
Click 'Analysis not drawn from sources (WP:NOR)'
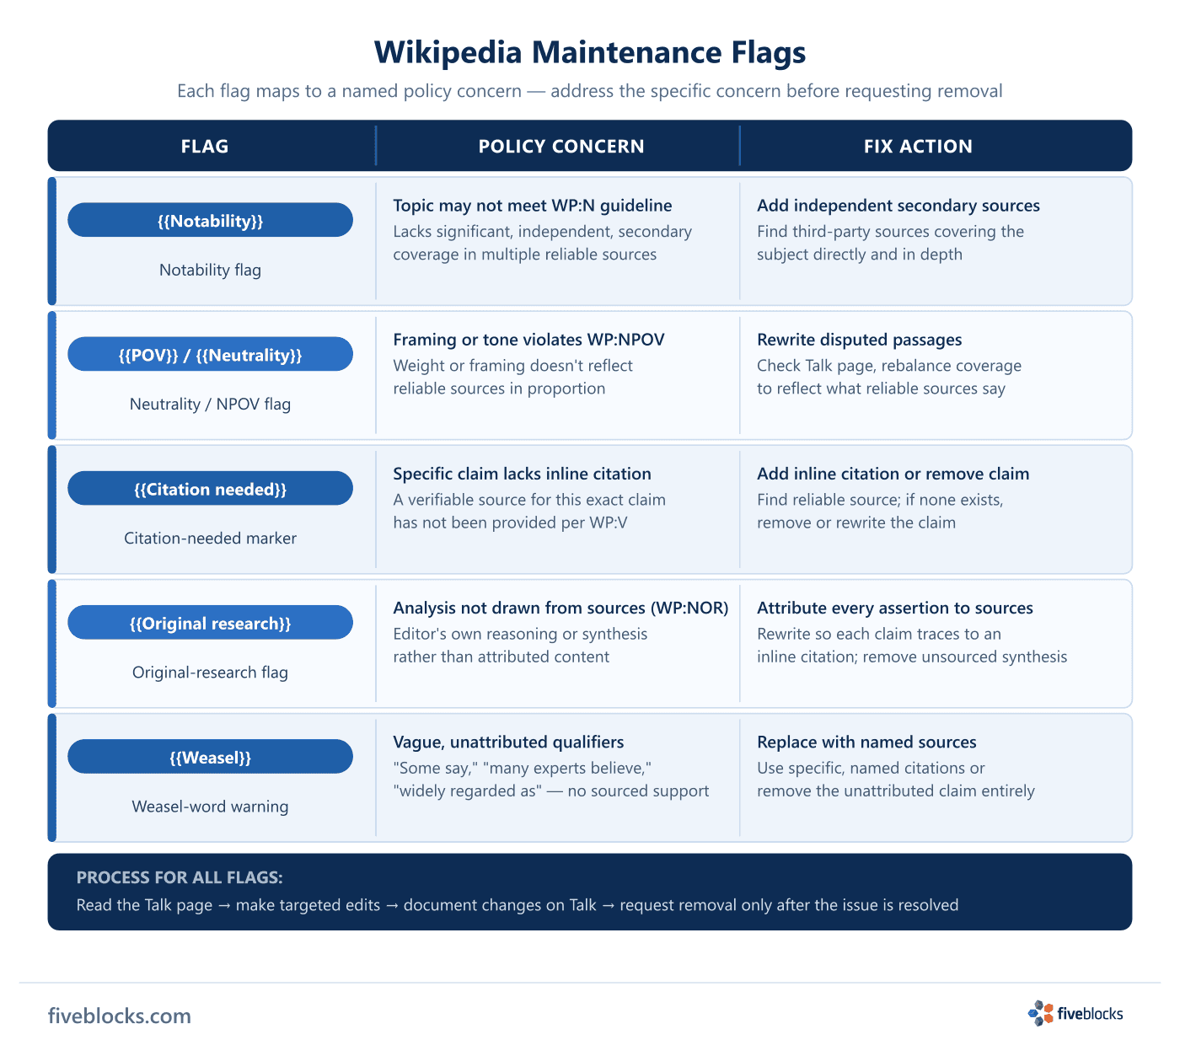click(560, 608)
